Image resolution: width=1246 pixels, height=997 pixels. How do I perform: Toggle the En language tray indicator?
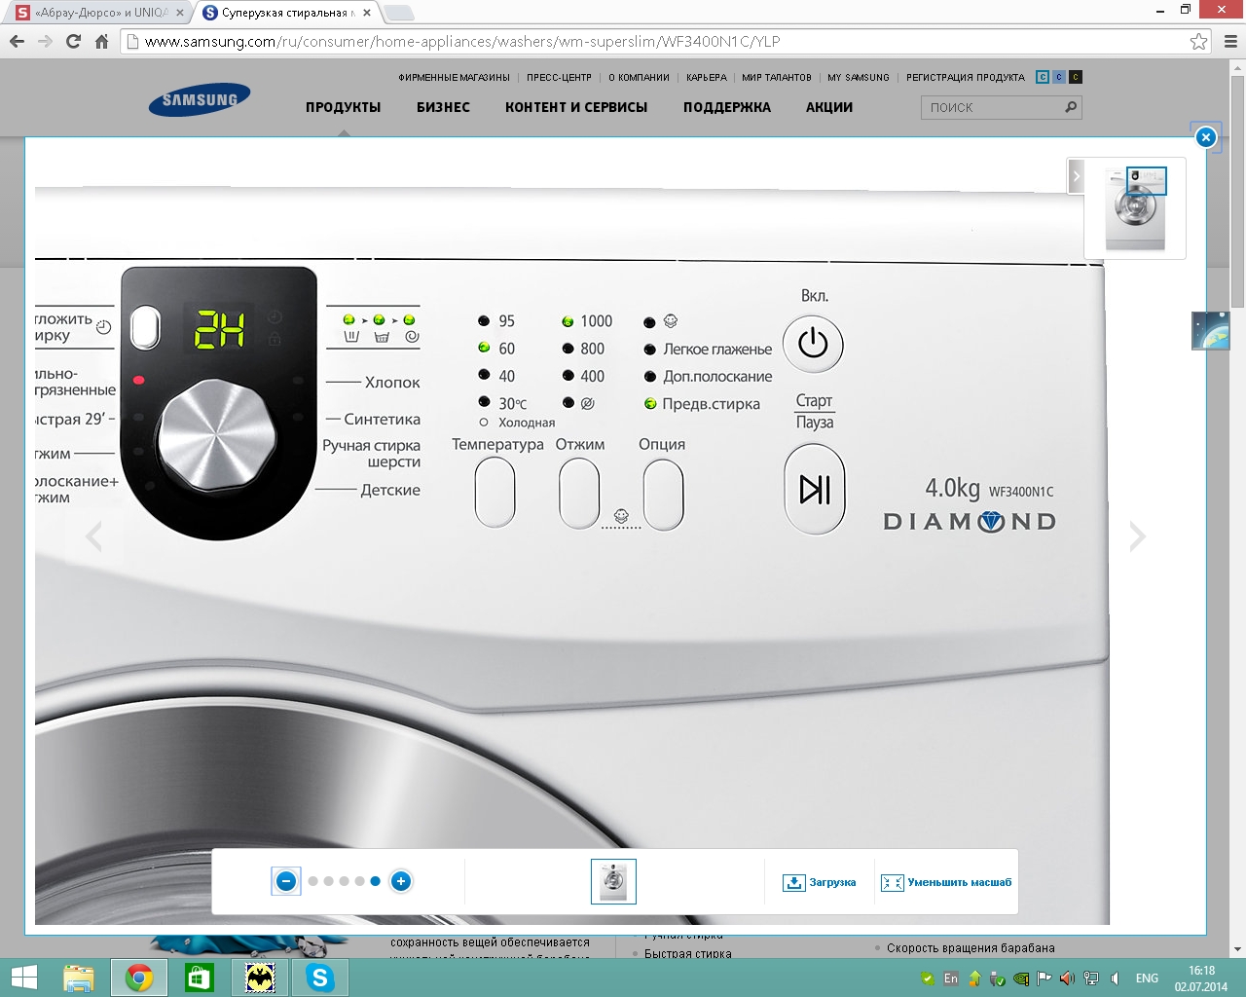point(951,979)
